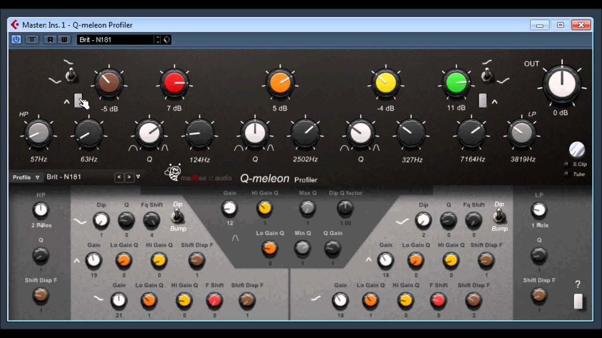Click right panel red F Shift knob
Screen dimensions: 602x338
point(438,300)
